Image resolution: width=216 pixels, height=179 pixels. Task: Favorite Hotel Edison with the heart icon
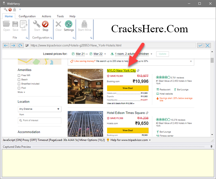(x=101, y=113)
